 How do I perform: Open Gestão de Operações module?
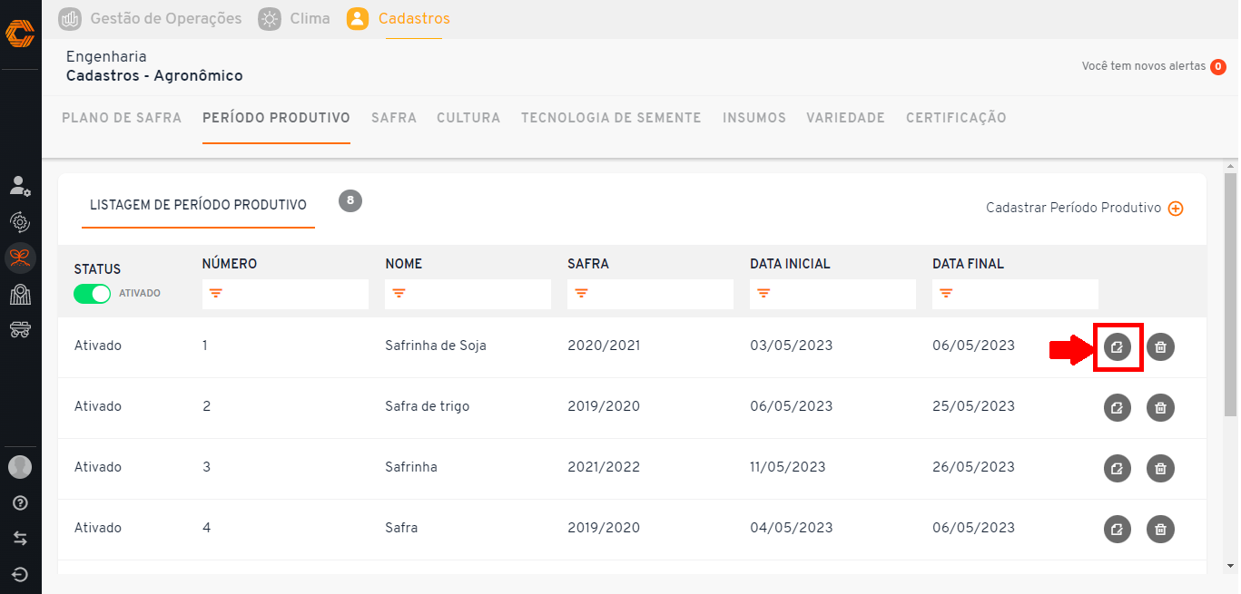click(150, 18)
